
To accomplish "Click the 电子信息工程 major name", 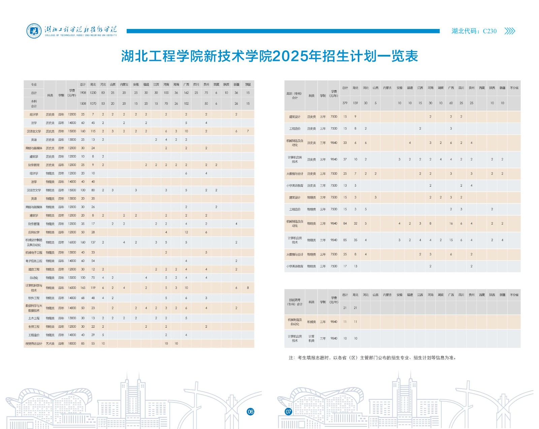I will click(x=34, y=261).
